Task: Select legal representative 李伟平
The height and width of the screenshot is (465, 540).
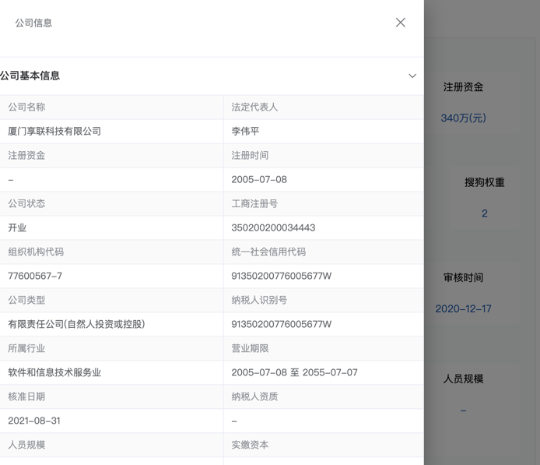Action: pos(245,132)
